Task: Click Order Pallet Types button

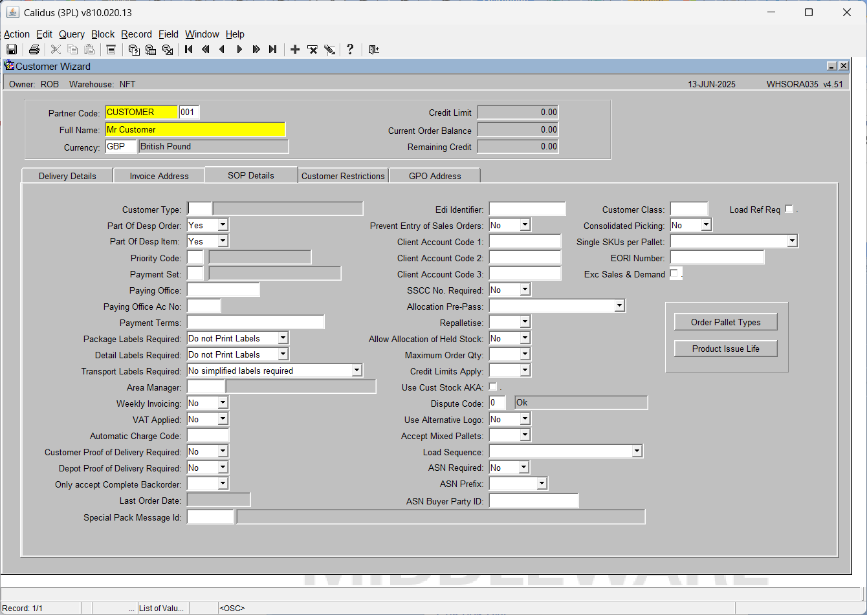Action: pyautogui.click(x=725, y=322)
